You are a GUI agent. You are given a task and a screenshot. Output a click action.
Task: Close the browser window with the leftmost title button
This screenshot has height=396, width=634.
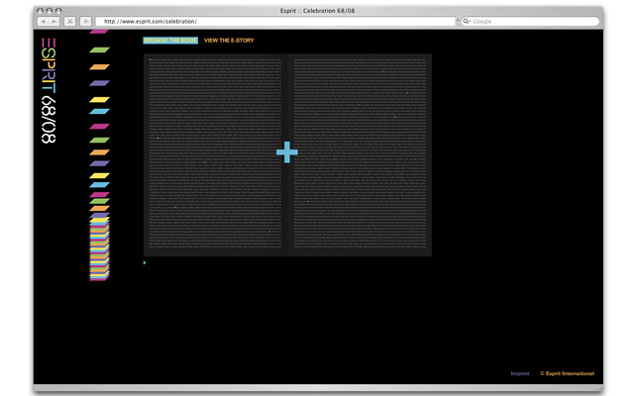click(40, 11)
